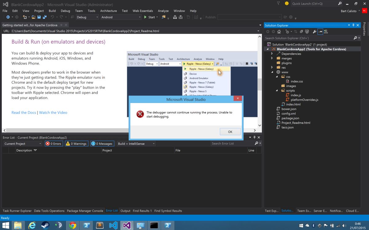Collapse the BlankCordovaApp2 project node
Viewport: 369px width, 230px height.
pyautogui.click(x=267, y=49)
